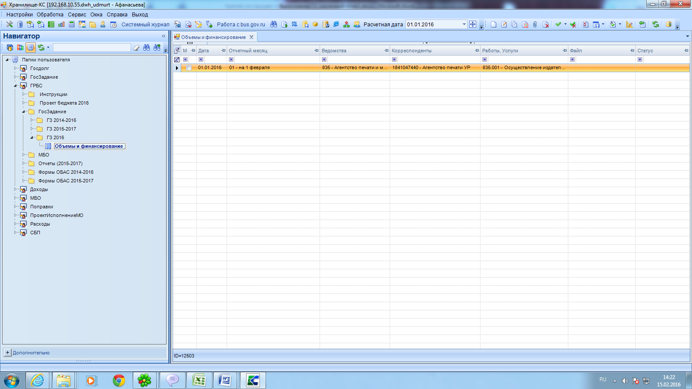Tick the checkbox in the 01.01.2016 row
692x389 pixels.
click(x=189, y=68)
